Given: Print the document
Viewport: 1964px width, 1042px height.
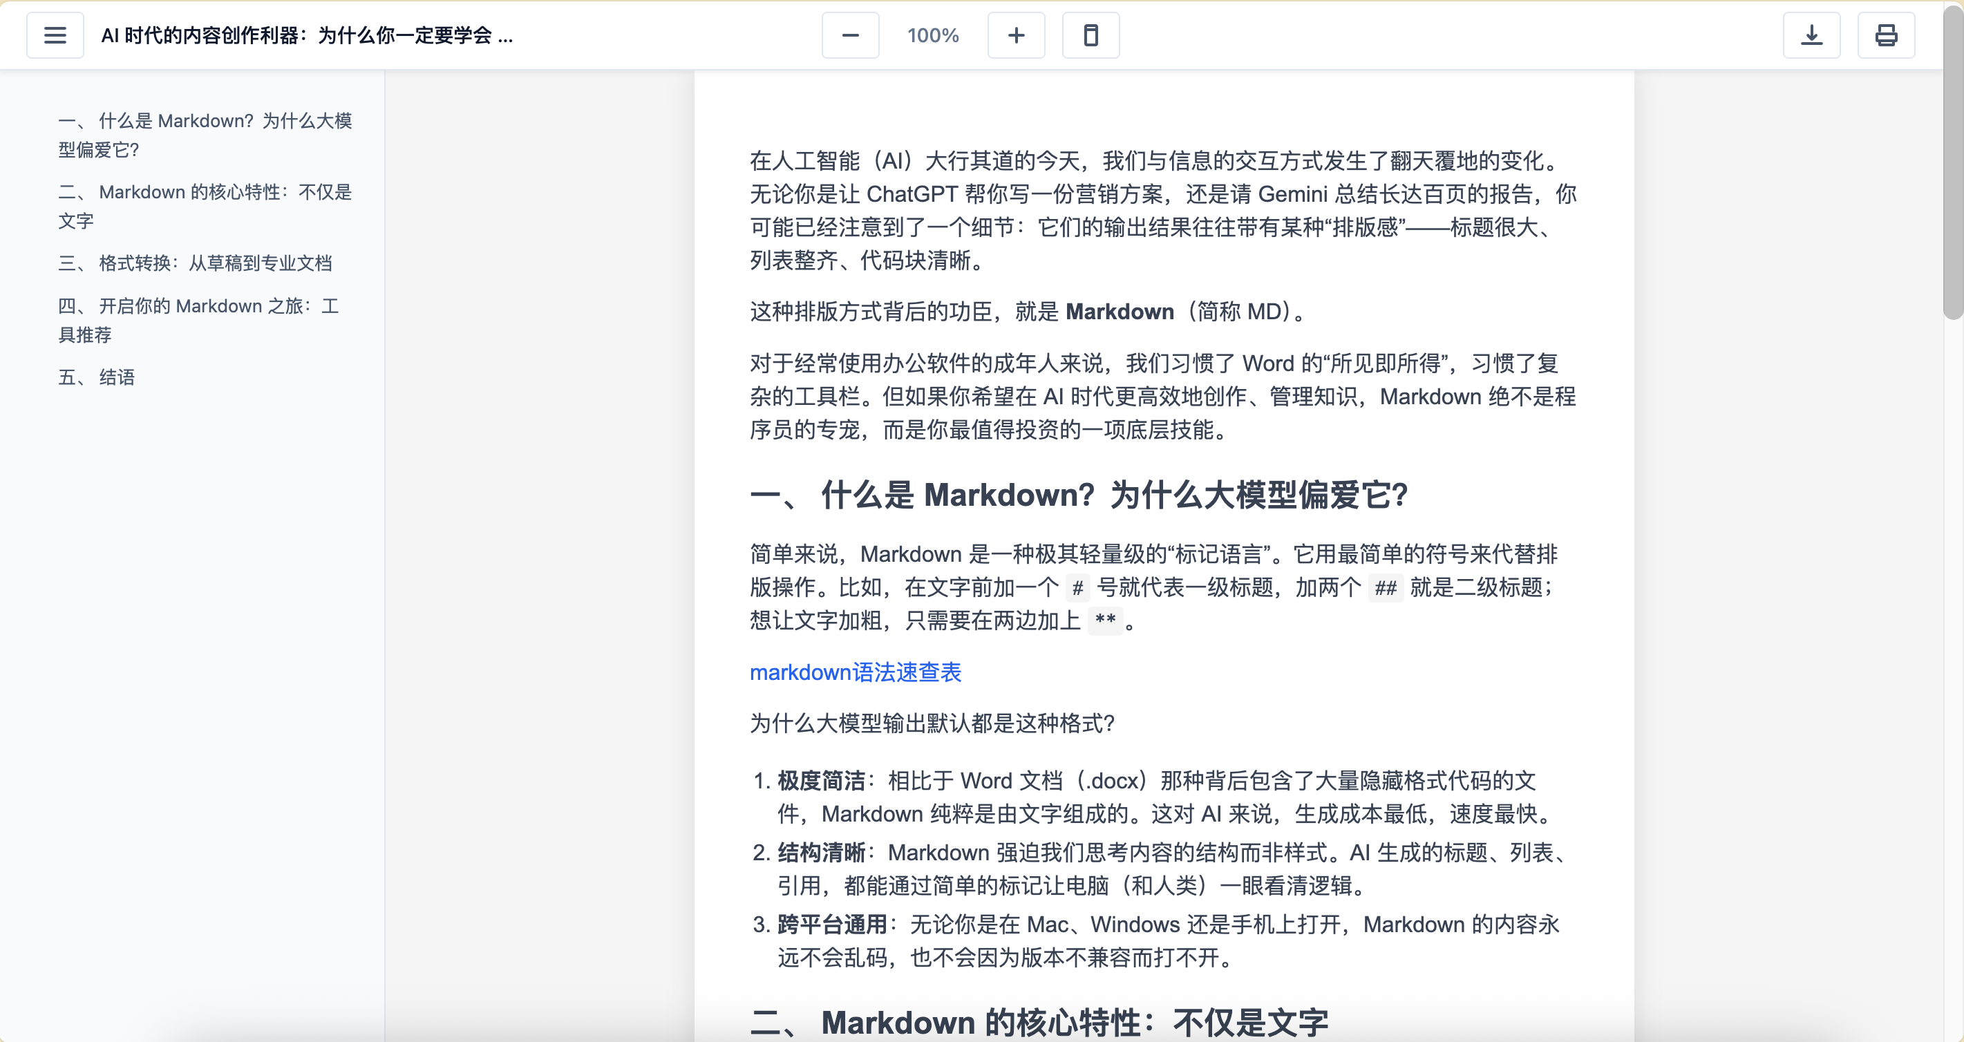Looking at the screenshot, I should coord(1886,35).
